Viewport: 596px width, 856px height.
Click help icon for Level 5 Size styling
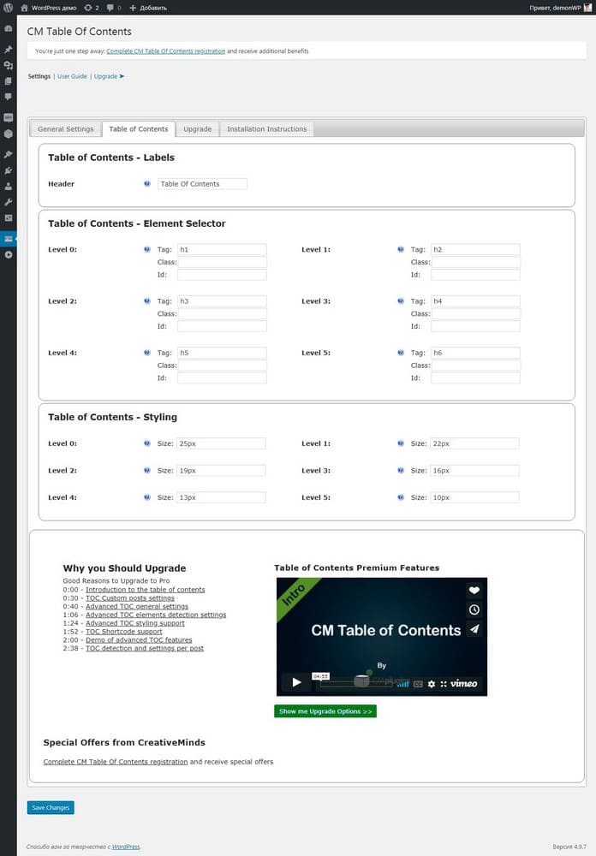pos(401,497)
